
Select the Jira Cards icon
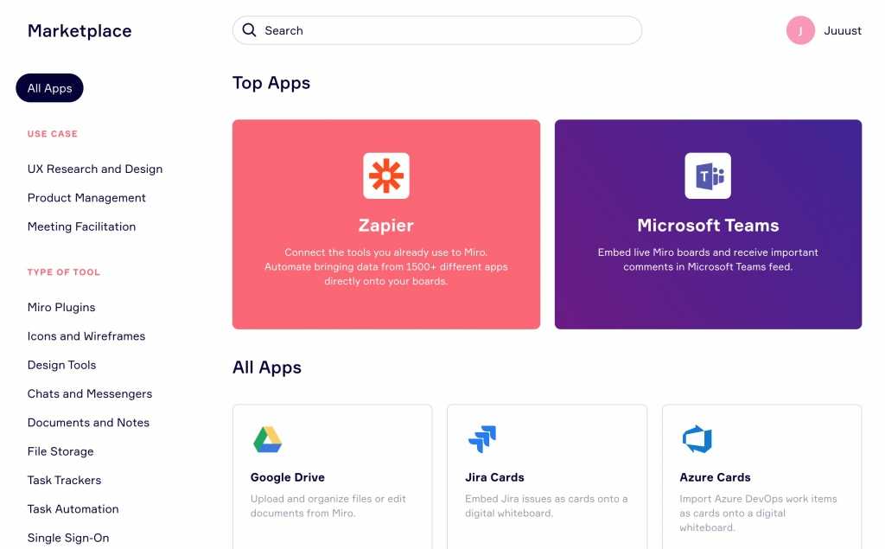coord(482,439)
